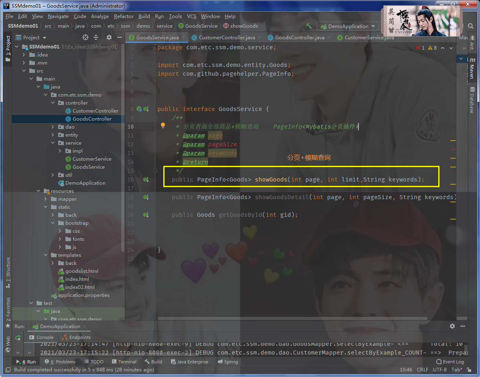Open the Java Enterprise tool window
This screenshot has width=480, height=377.
(189, 362)
